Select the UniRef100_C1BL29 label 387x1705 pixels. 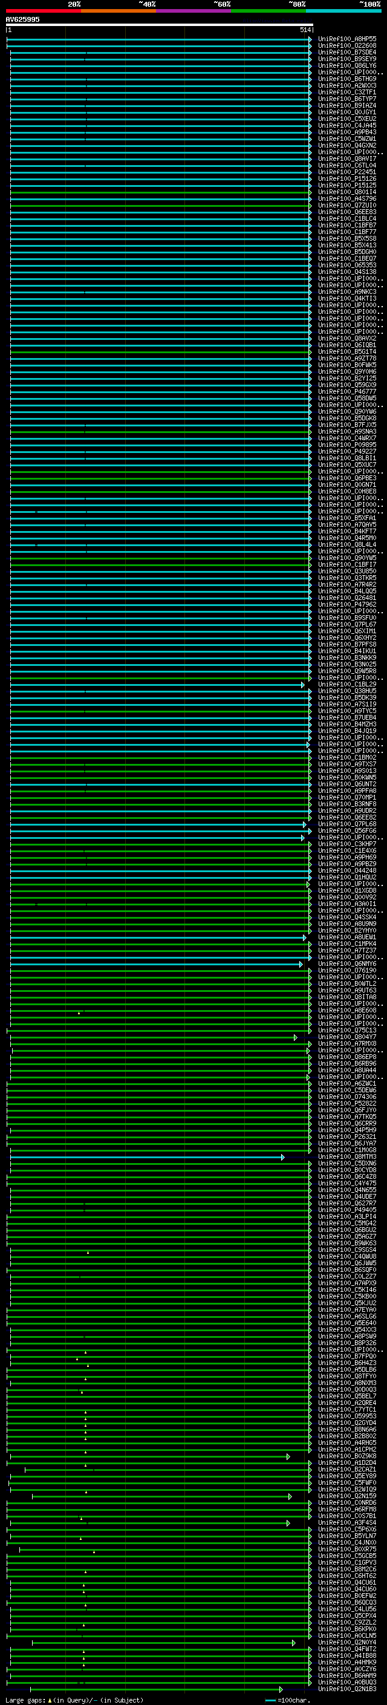347,685
